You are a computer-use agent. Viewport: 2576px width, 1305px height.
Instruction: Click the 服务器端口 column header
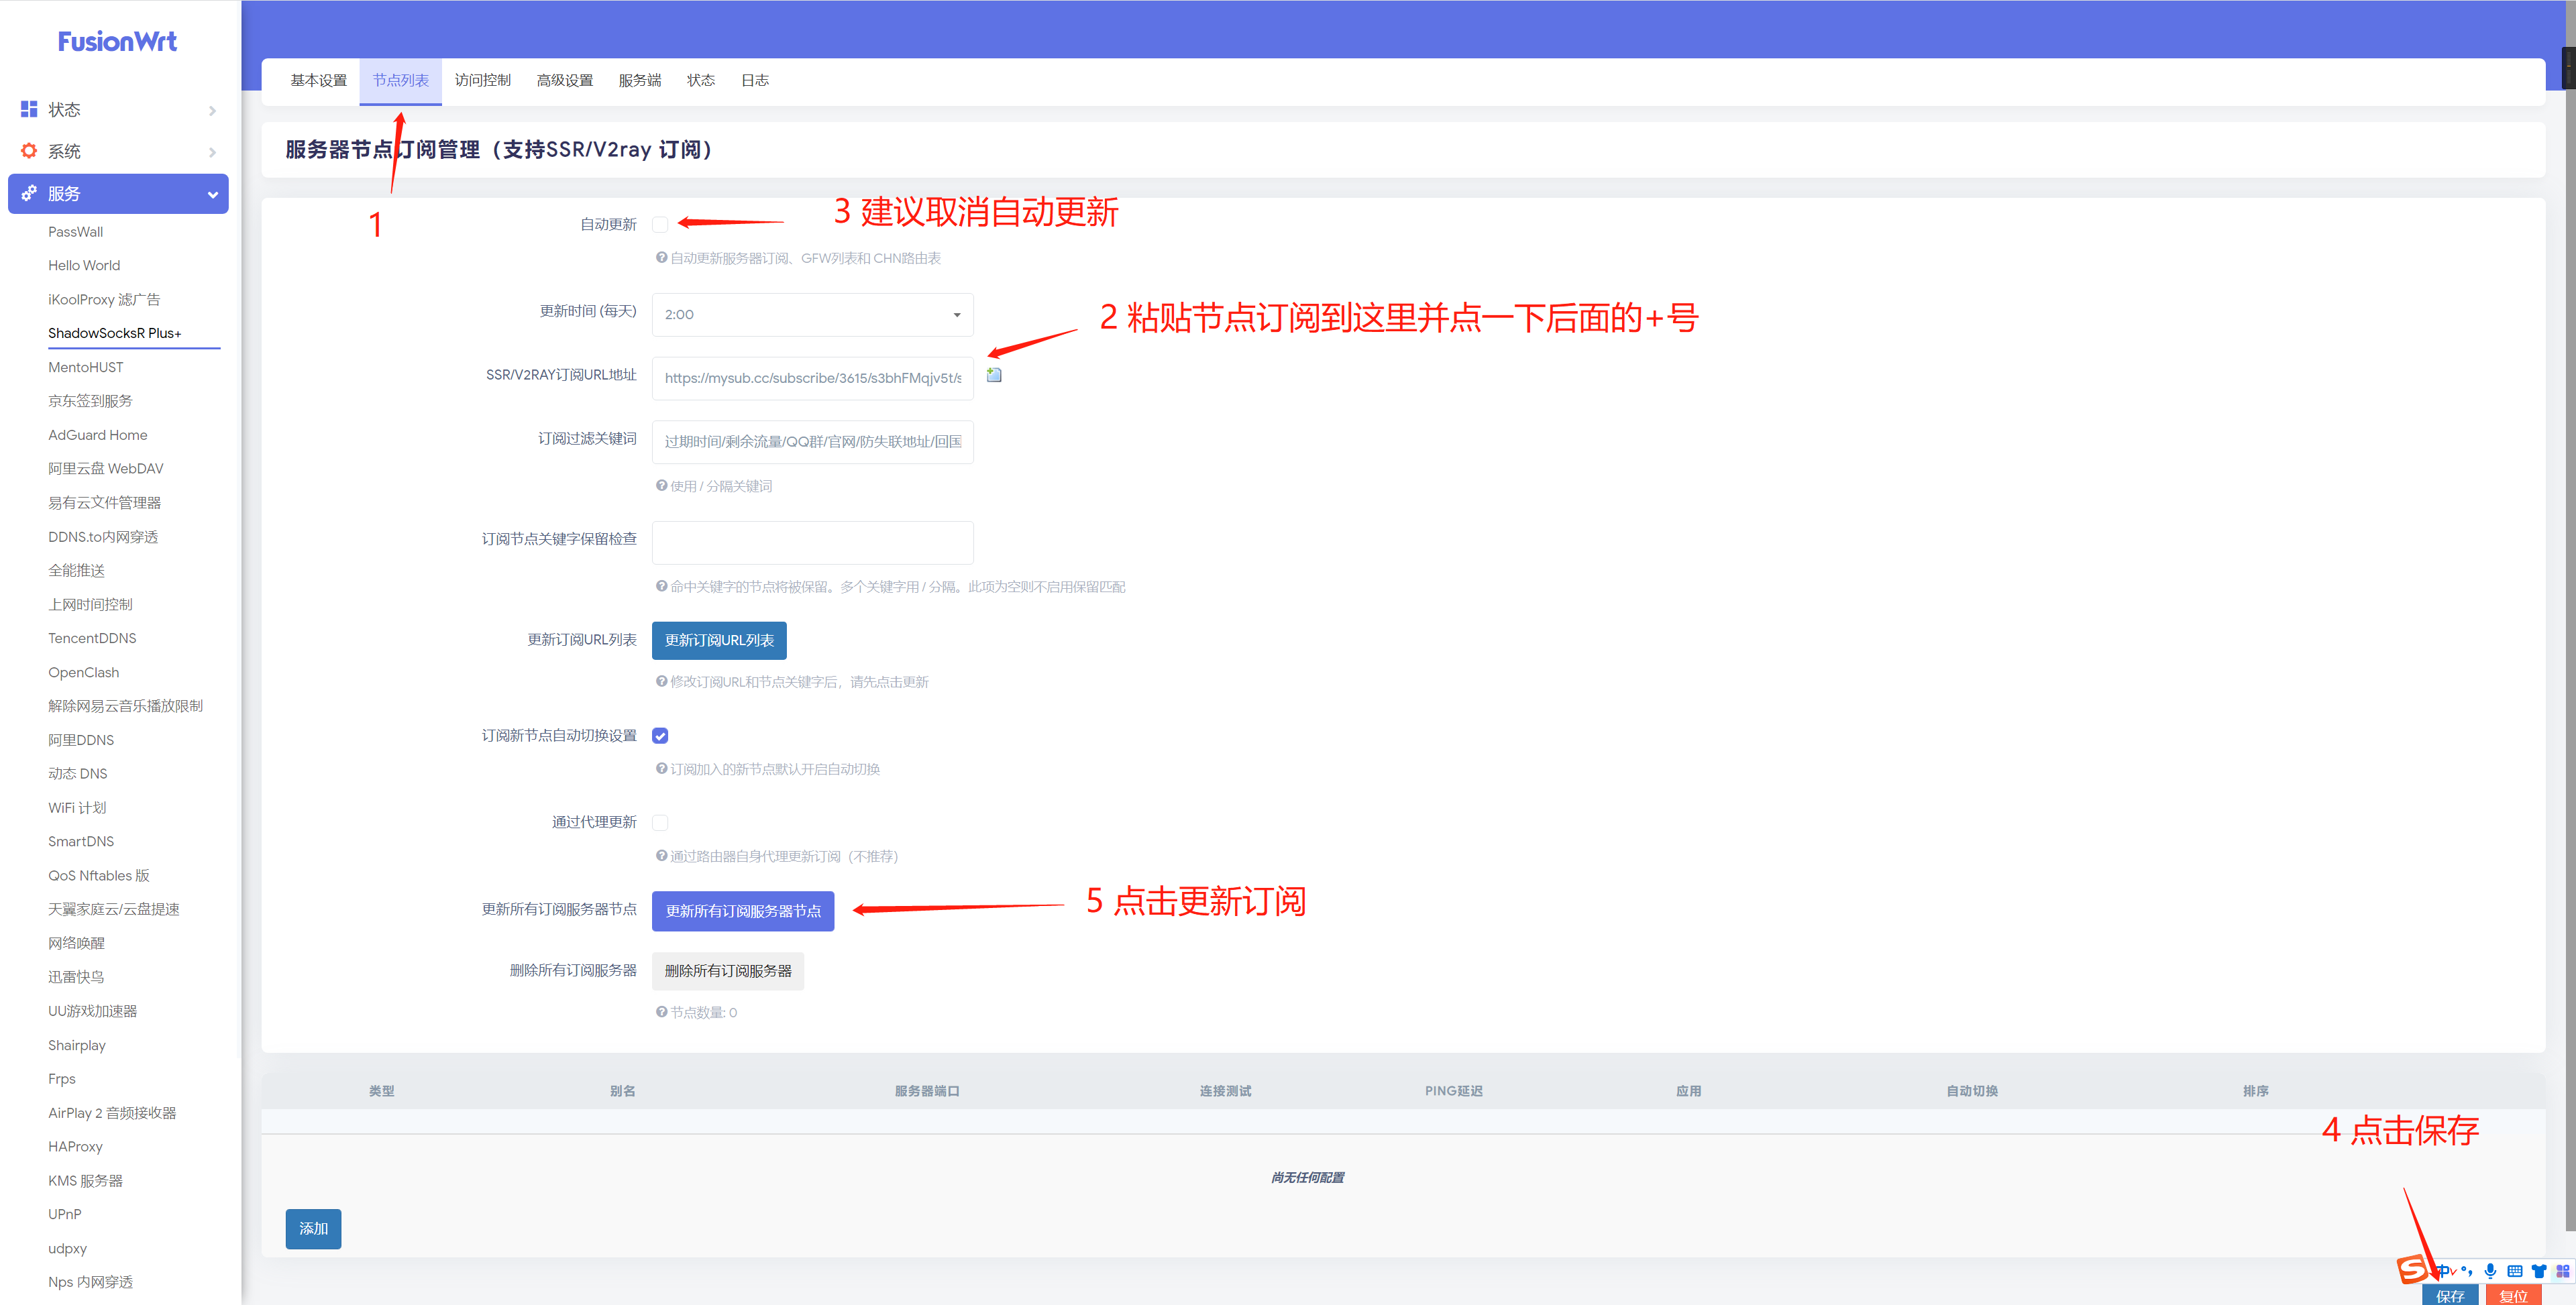pos(927,1090)
